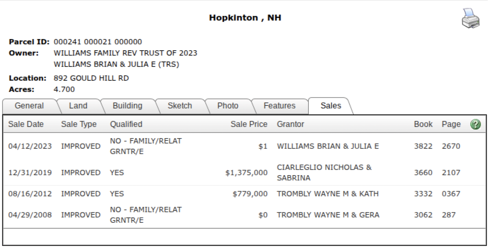488x249 pixels.
Task: Click the printer icon
Action: (x=471, y=18)
